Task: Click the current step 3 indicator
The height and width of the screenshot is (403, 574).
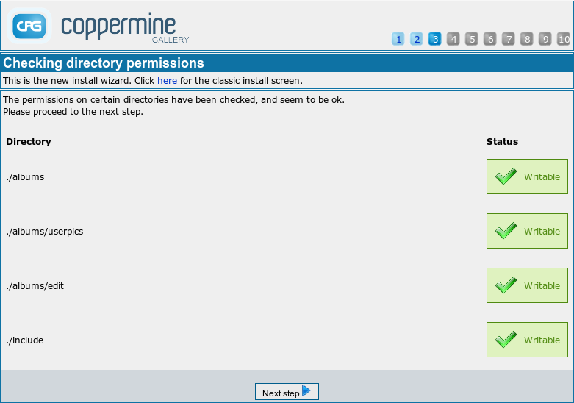Action: (435, 39)
